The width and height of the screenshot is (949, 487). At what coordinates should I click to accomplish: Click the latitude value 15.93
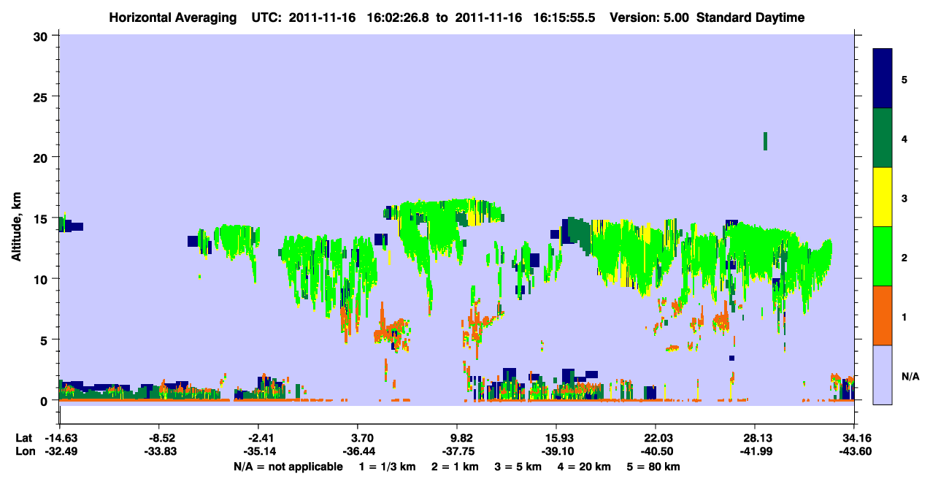[x=556, y=439]
